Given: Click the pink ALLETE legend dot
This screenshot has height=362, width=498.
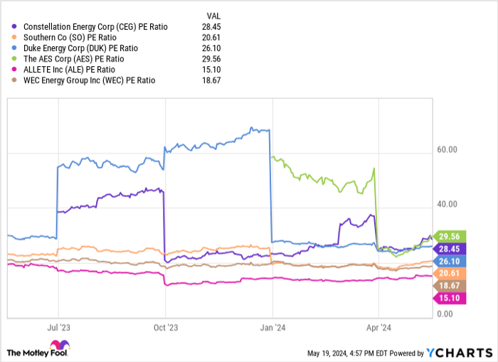Looking at the screenshot, I should pyautogui.click(x=15, y=70).
